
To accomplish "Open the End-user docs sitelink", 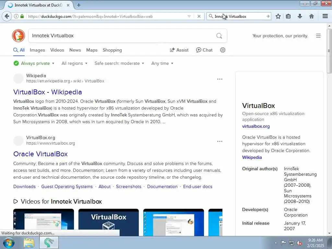I will (198, 186).
